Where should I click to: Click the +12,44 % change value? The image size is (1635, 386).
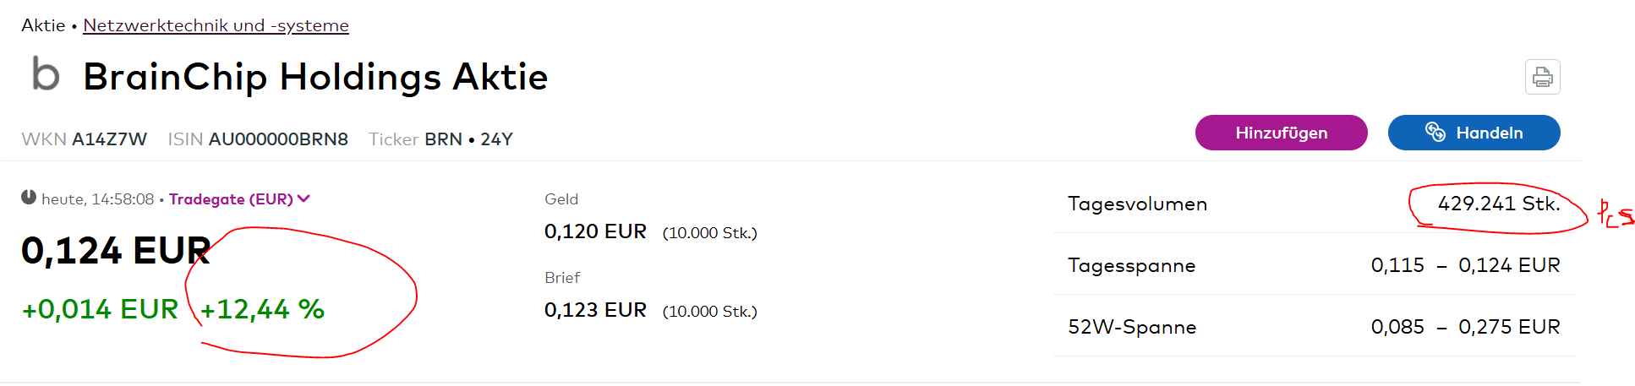262,309
